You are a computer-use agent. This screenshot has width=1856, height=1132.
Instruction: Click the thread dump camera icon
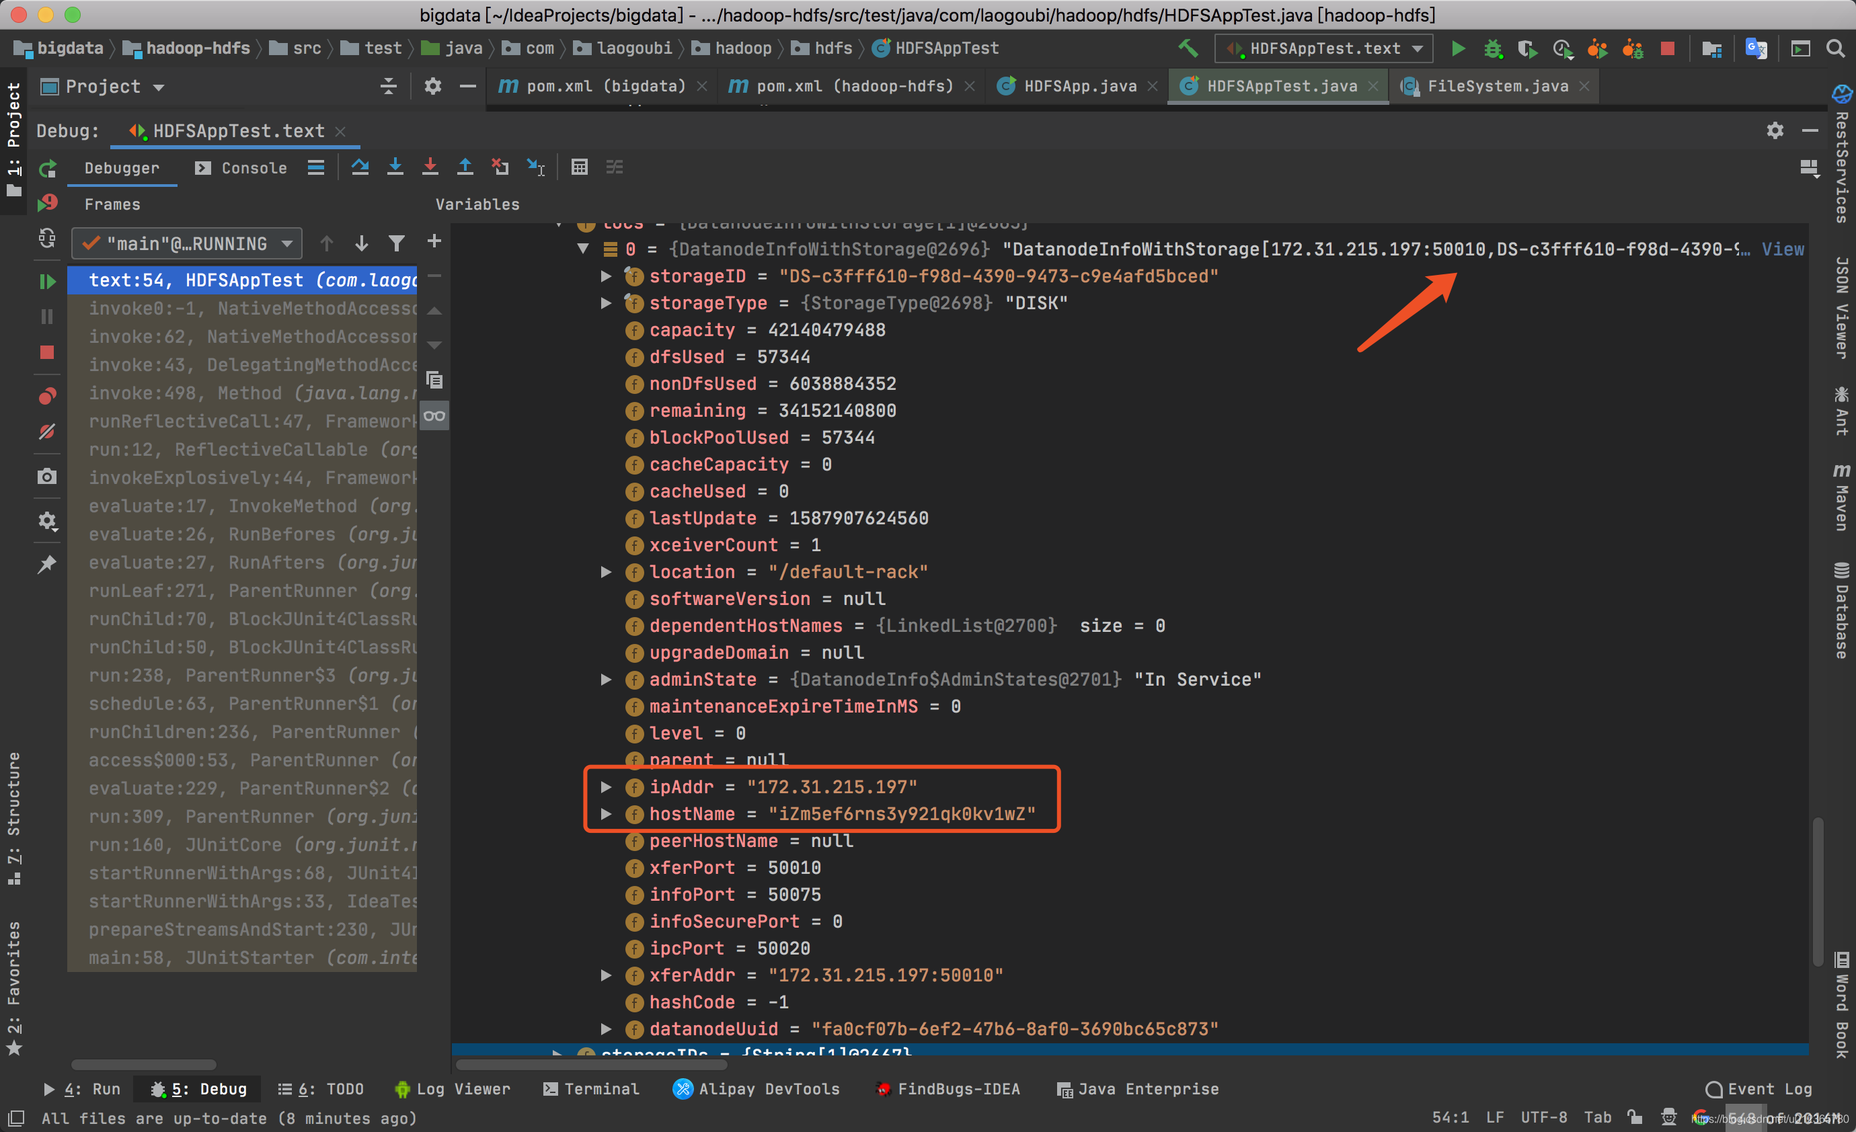[48, 477]
